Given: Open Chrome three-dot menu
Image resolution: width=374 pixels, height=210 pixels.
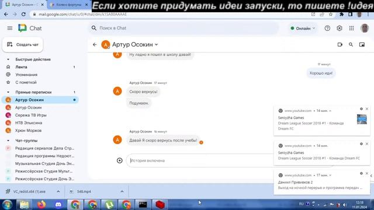Looking at the screenshot, I should [x=368, y=14].
